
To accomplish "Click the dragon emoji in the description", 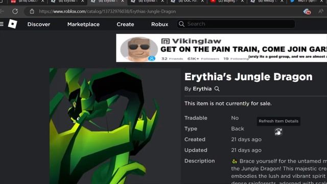I will pos(235,162).
